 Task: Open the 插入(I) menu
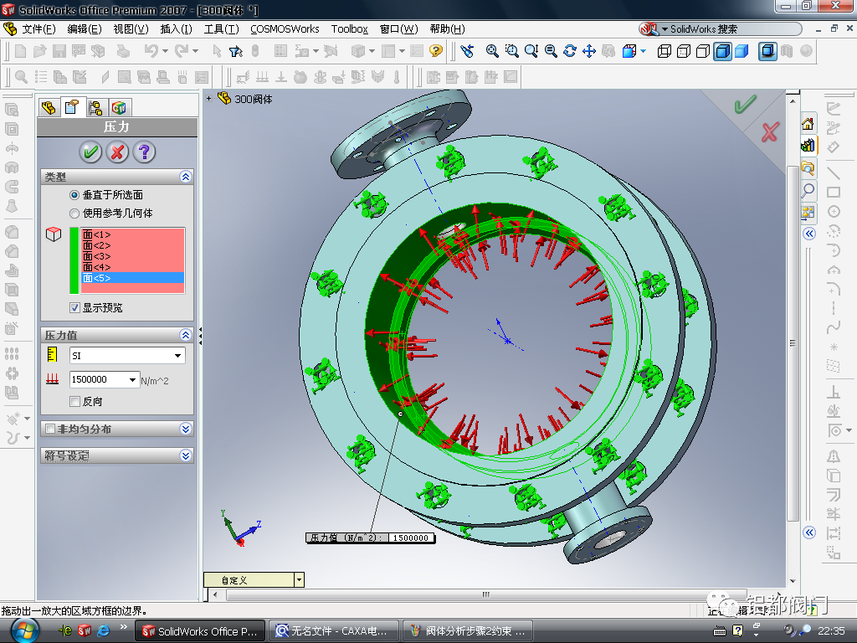[176, 28]
